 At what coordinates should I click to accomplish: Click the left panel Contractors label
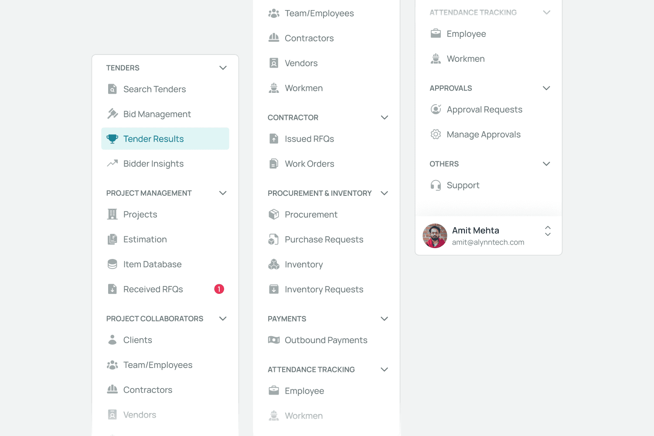point(148,389)
